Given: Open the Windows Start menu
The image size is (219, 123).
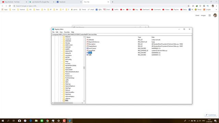Looking at the screenshot, I should (3, 121).
